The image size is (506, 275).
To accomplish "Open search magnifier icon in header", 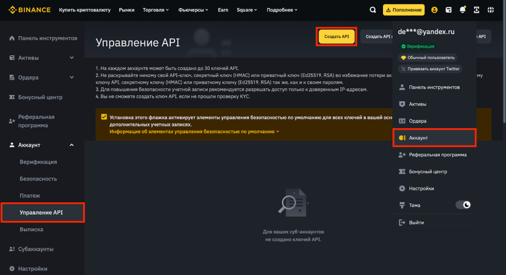I will click(373, 10).
